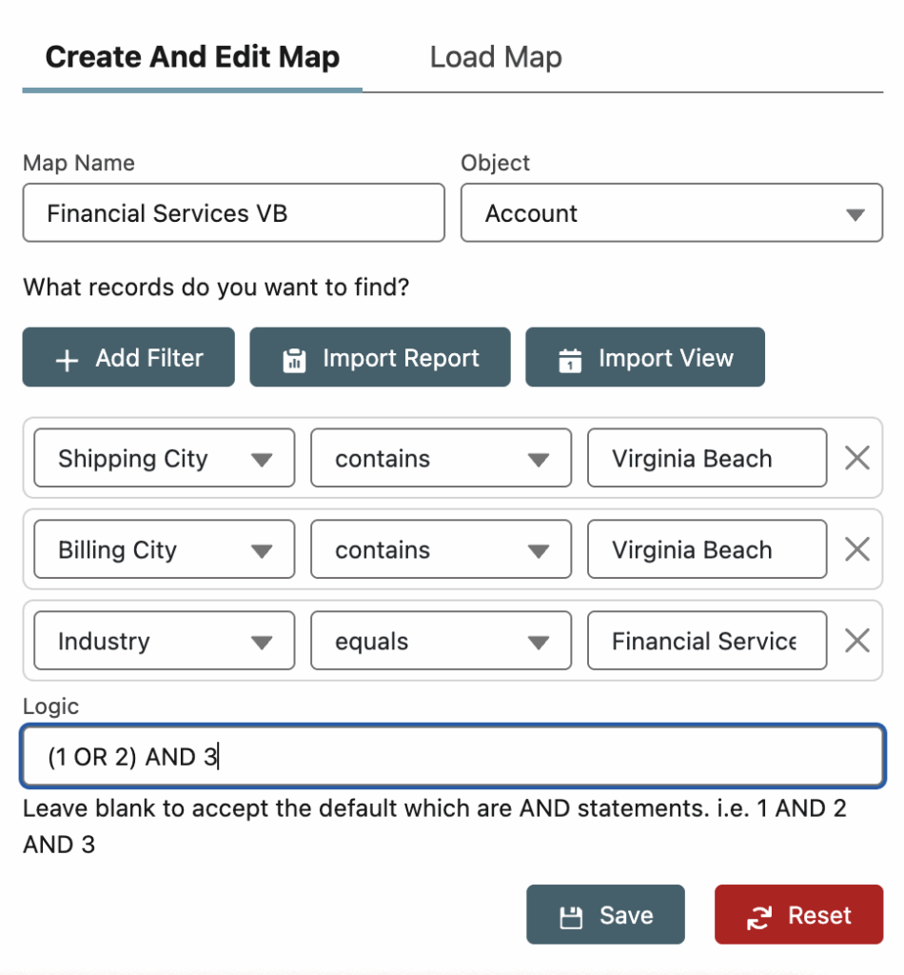The width and height of the screenshot is (904, 975).
Task: Remove the Billing City filter row
Action: (x=857, y=549)
